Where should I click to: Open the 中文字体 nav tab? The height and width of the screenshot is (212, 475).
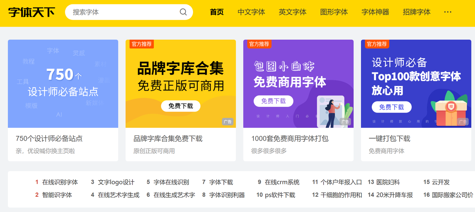251,12
